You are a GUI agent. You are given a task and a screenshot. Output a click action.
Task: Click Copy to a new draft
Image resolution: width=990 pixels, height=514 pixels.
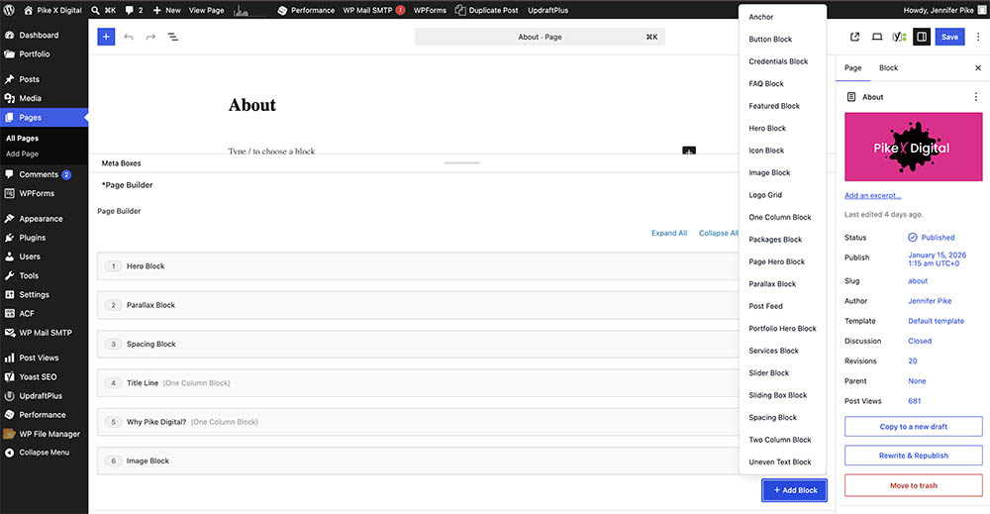point(914,426)
